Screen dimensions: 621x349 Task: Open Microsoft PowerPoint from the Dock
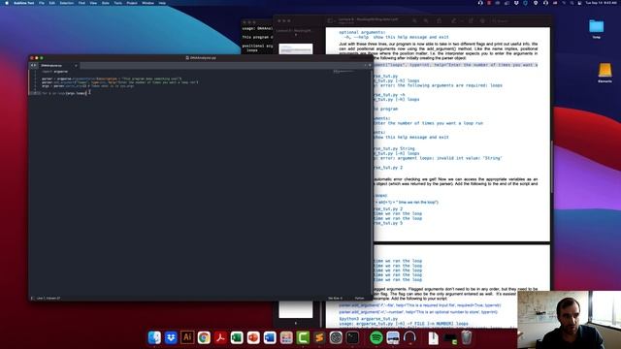point(253,337)
